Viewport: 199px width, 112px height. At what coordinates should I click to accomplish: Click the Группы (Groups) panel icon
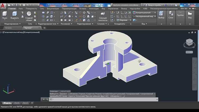(x=180, y=13)
